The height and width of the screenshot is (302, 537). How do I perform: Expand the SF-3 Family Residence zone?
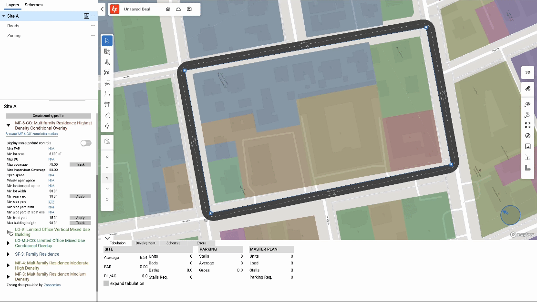(8, 252)
